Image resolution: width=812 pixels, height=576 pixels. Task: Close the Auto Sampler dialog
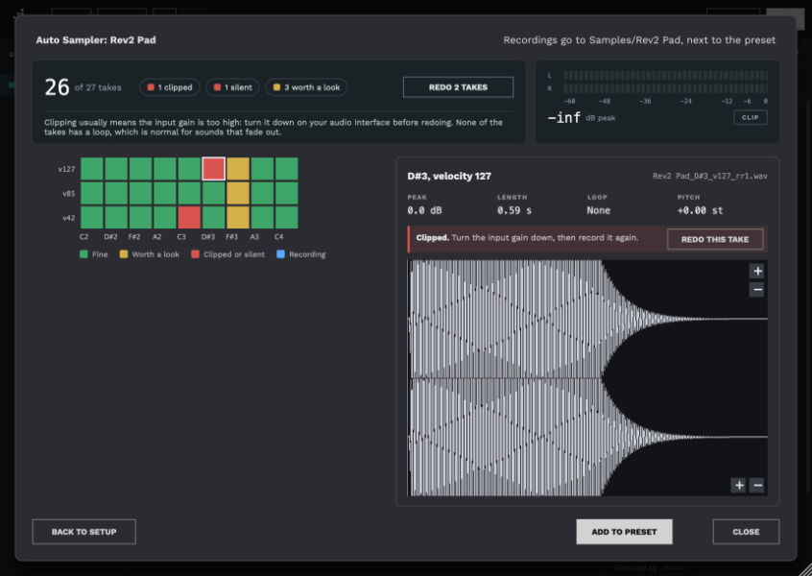coord(746,532)
